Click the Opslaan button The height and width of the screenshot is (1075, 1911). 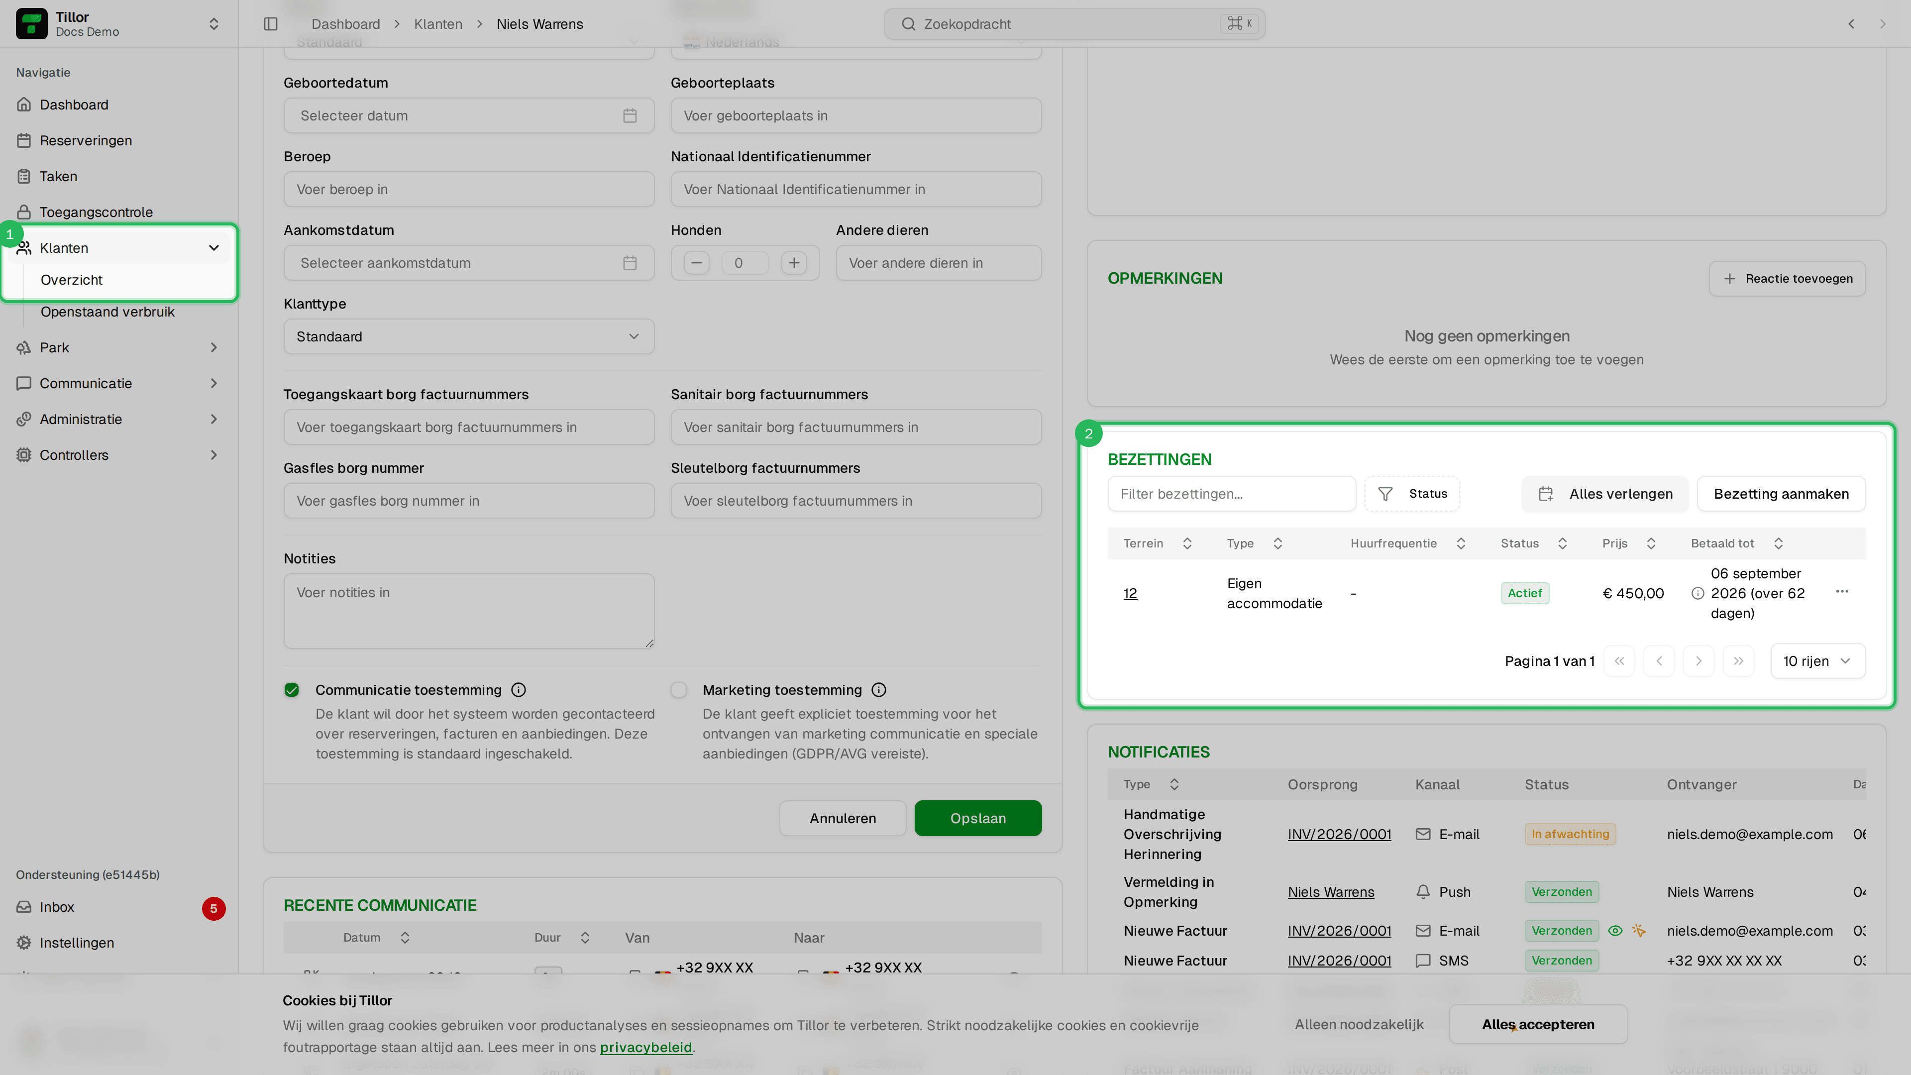[978, 818]
